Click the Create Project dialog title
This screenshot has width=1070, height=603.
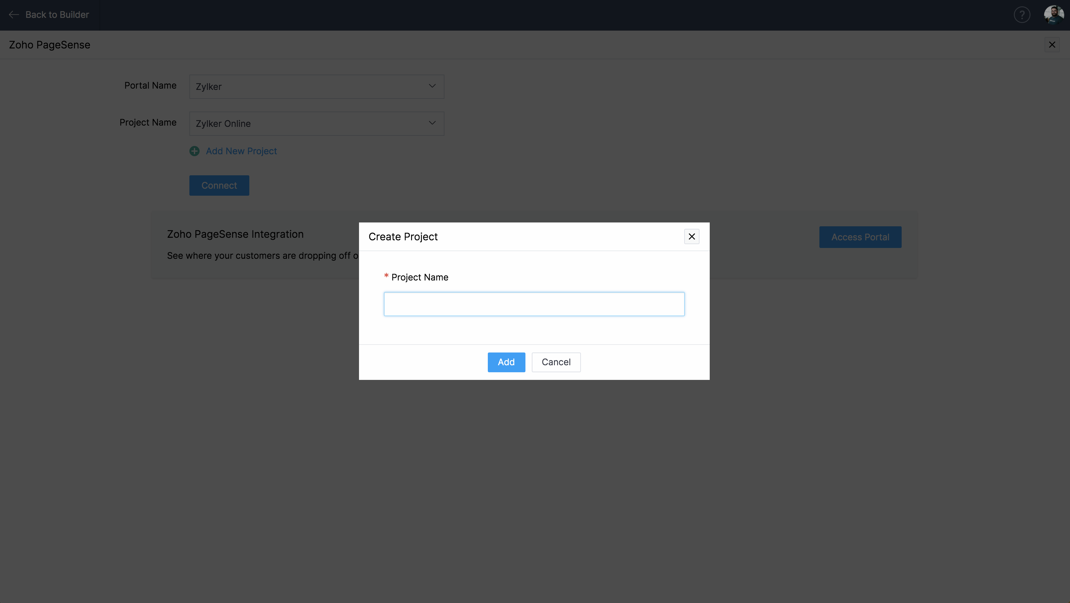pos(403,237)
